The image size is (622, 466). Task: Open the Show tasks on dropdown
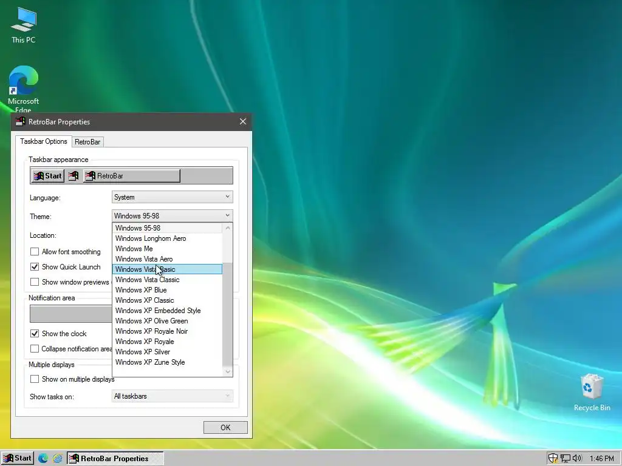point(172,396)
